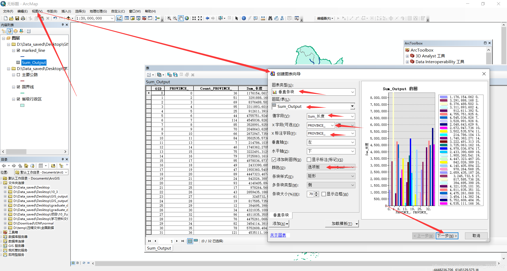Click the Add Data plus icon
Image resolution: width=507 pixels, height=271 pixels.
[68, 18]
